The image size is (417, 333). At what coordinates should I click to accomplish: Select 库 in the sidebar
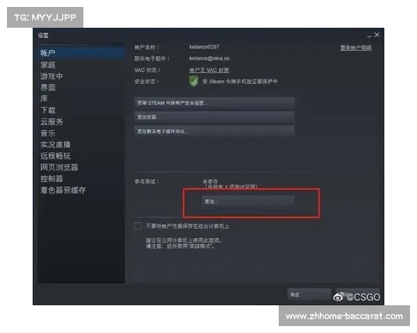[x=44, y=99]
